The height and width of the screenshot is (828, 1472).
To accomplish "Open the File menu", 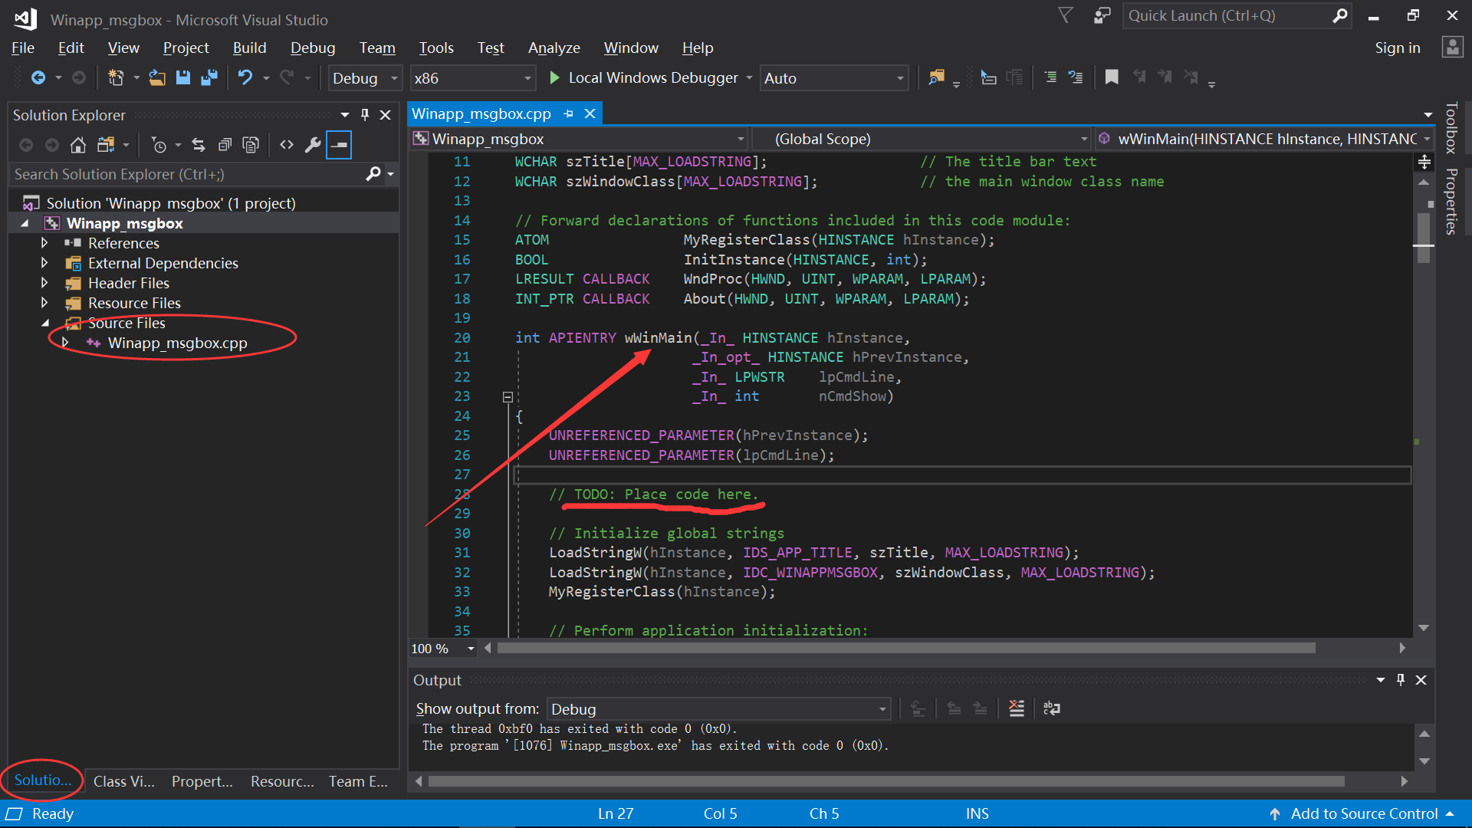I will [x=23, y=48].
